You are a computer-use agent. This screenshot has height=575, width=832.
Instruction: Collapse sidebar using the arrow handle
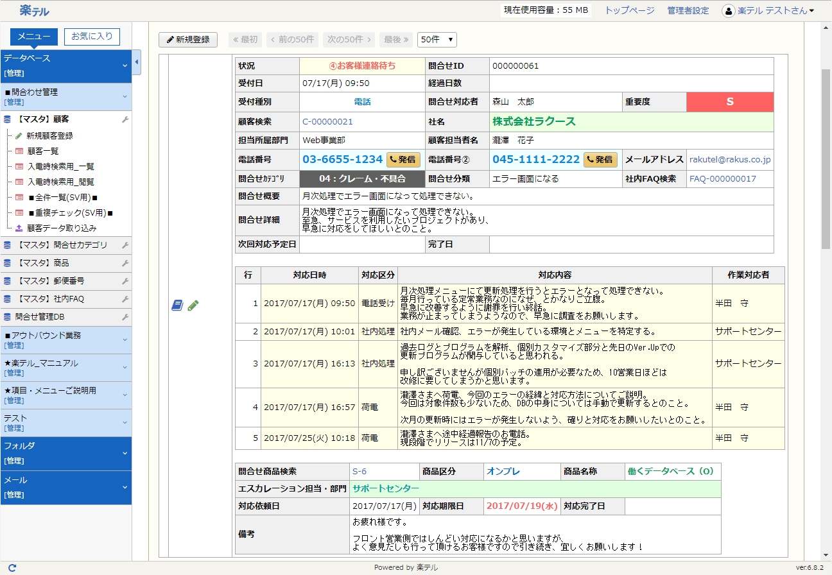[x=137, y=62]
